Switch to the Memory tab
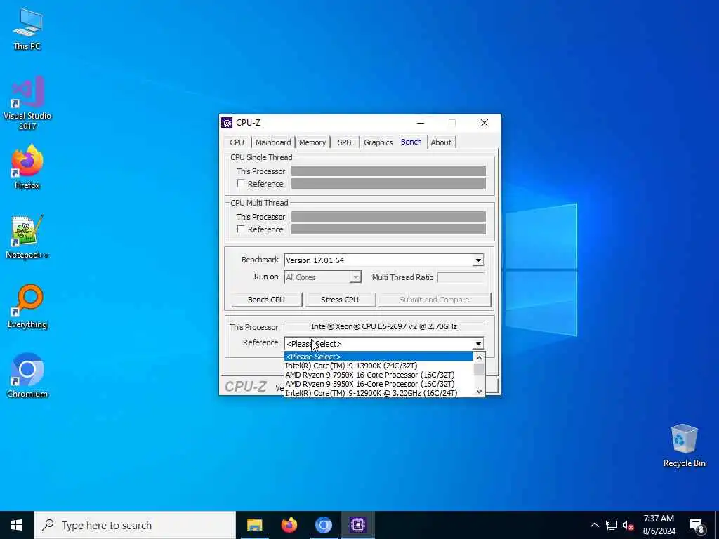 [x=312, y=142]
